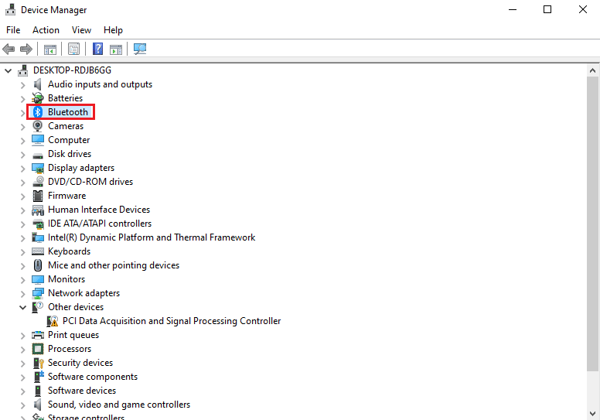Select the Cameras tree label
The image size is (600, 420).
(x=66, y=126)
